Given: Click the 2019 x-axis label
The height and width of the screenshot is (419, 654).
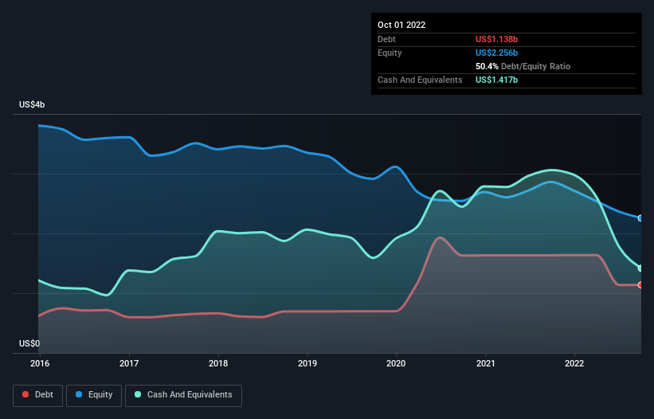Looking at the screenshot, I should [x=307, y=363].
